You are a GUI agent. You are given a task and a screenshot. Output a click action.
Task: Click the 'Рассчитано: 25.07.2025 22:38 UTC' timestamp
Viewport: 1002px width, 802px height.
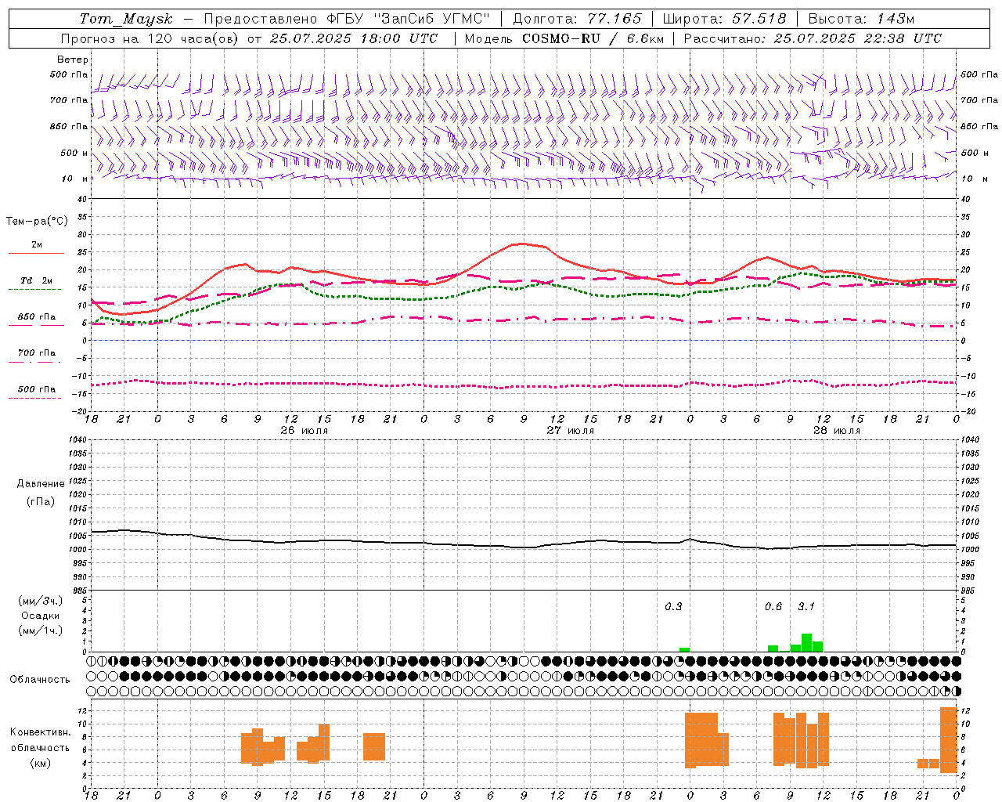pyautogui.click(x=813, y=38)
